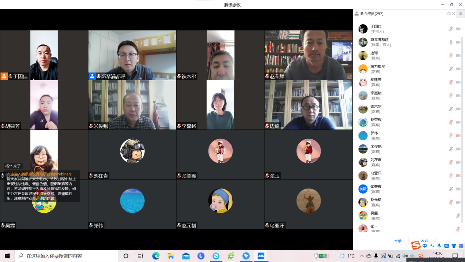This screenshot has height=262, width=465.
Task: Click 张美霞's avatar in the member list
Action: point(363,189)
